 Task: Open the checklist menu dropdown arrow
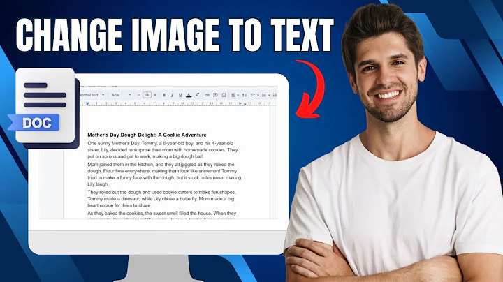point(258,95)
